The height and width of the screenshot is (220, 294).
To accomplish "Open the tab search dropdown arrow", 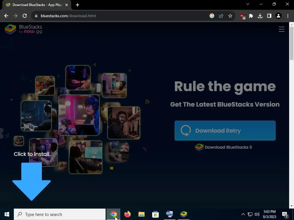I will (x=248, y=4).
